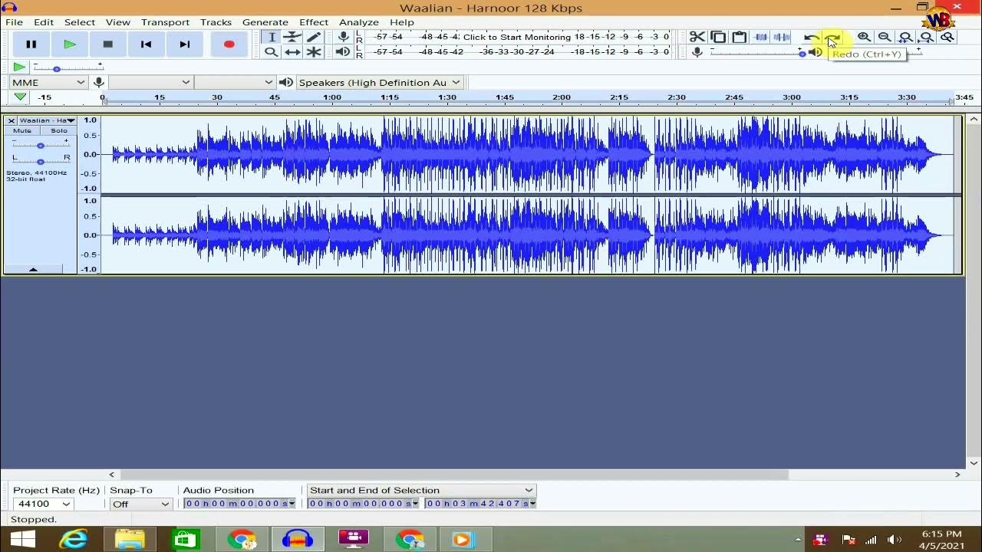Image resolution: width=982 pixels, height=552 pixels.
Task: Open the recording device dropdown
Action: (x=150, y=82)
